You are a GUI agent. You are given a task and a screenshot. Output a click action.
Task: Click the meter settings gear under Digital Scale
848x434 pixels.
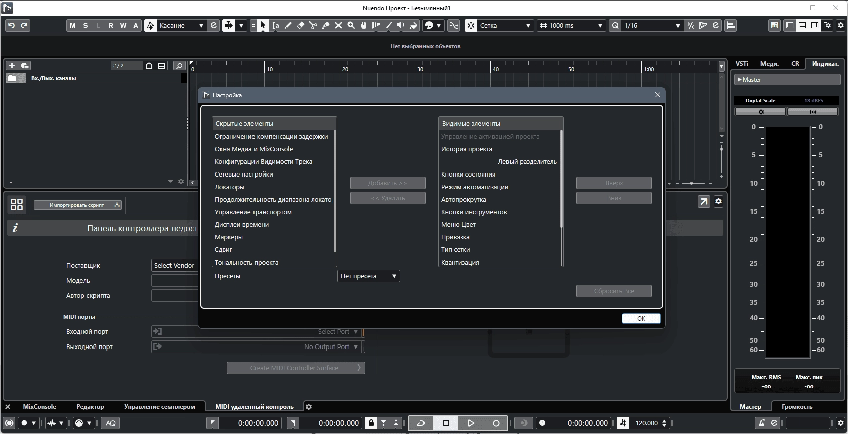pyautogui.click(x=760, y=112)
